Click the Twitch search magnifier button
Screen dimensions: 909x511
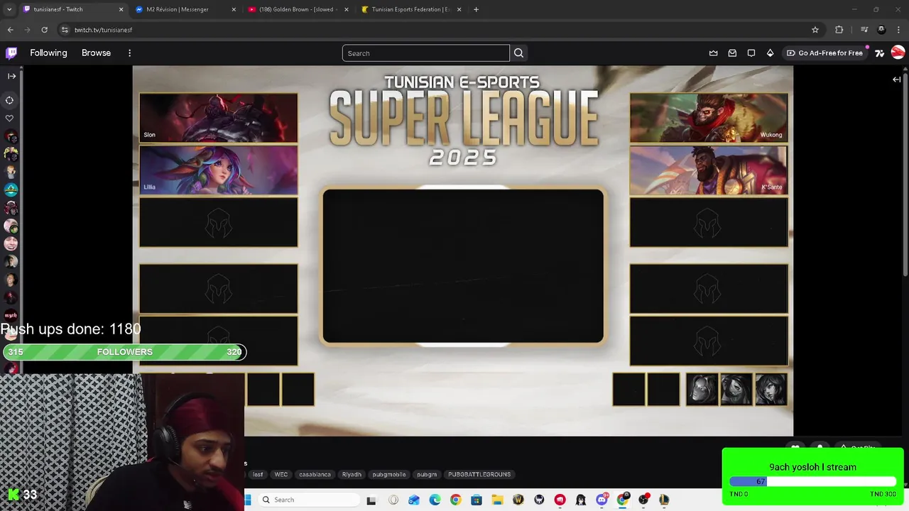pyautogui.click(x=518, y=53)
